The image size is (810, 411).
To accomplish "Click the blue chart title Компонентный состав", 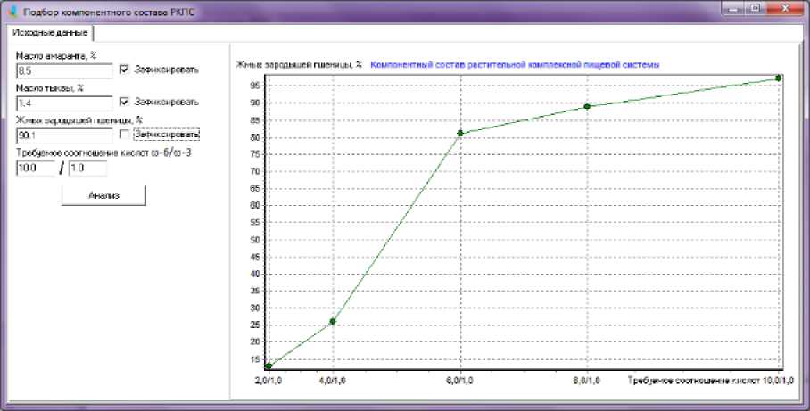I will tap(515, 65).
